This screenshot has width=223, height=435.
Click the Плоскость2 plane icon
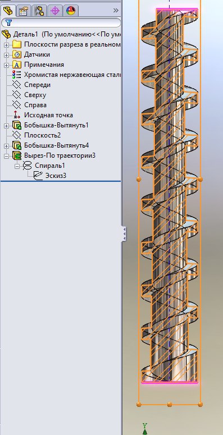tap(17, 135)
